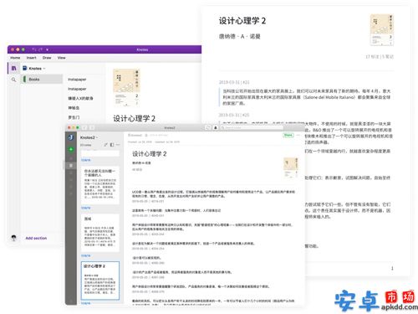The image size is (418, 314).
Task: Click the notebooks icon in OneNote sidebar
Action: (x=13, y=69)
